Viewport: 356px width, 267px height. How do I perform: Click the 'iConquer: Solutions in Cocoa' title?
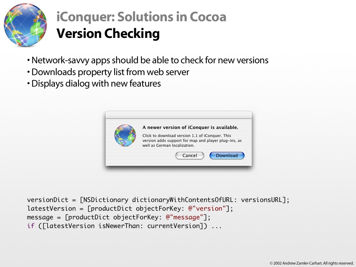[141, 17]
